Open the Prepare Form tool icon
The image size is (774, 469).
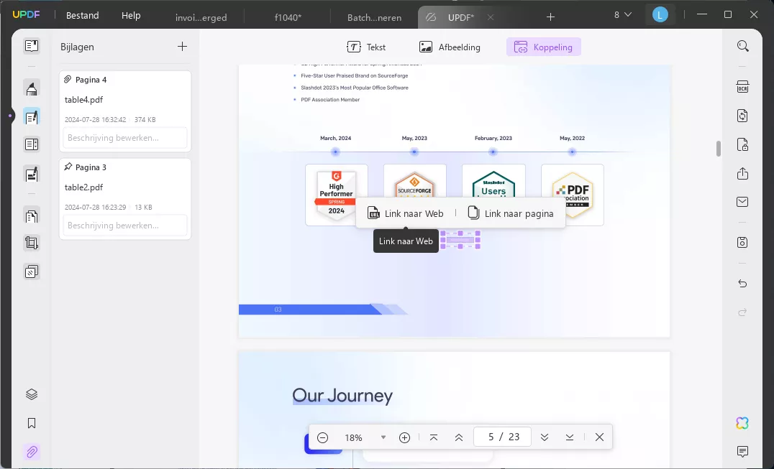[32, 144]
